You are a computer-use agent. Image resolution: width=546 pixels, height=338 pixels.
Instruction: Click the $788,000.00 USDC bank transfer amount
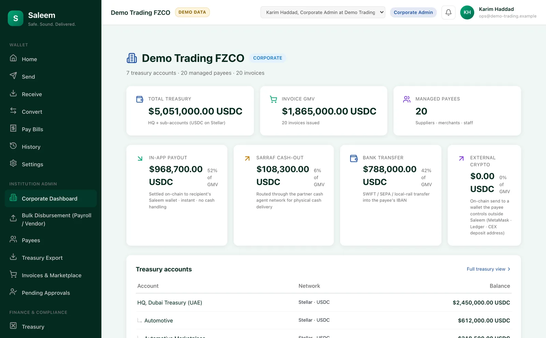tap(389, 175)
